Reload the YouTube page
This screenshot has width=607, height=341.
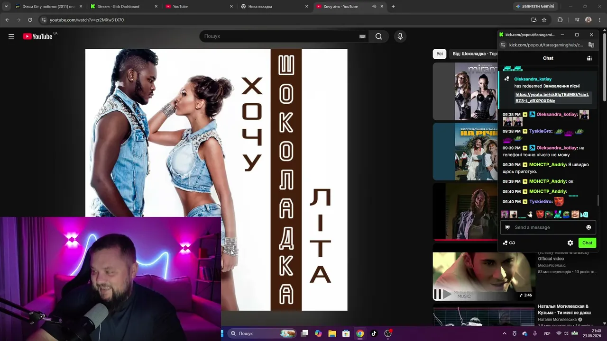coord(30,20)
